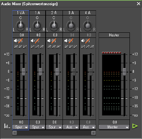The image size is (142, 139).
Task: Open the 1 A Spur mode dropdown
Action: pos(37,127)
